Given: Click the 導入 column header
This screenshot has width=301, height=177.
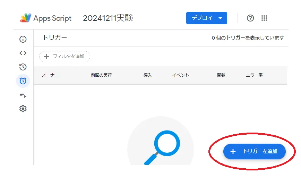Looking at the screenshot, I should click(x=148, y=75).
